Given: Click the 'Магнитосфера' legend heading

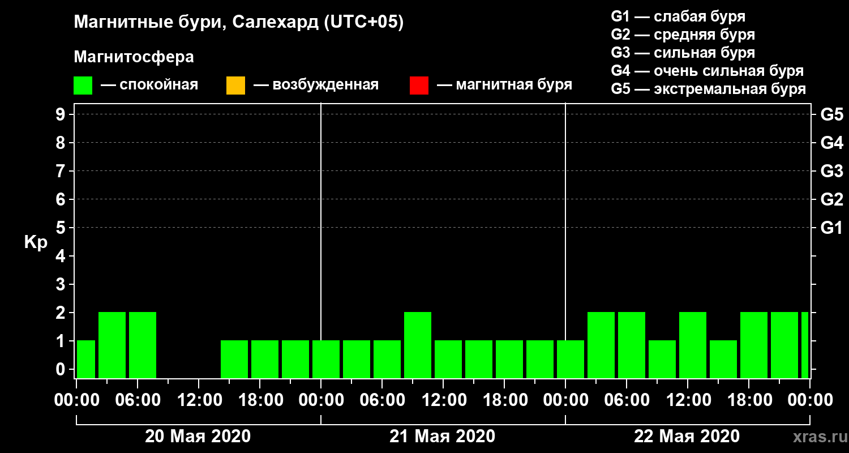Looking at the screenshot, I should [134, 57].
